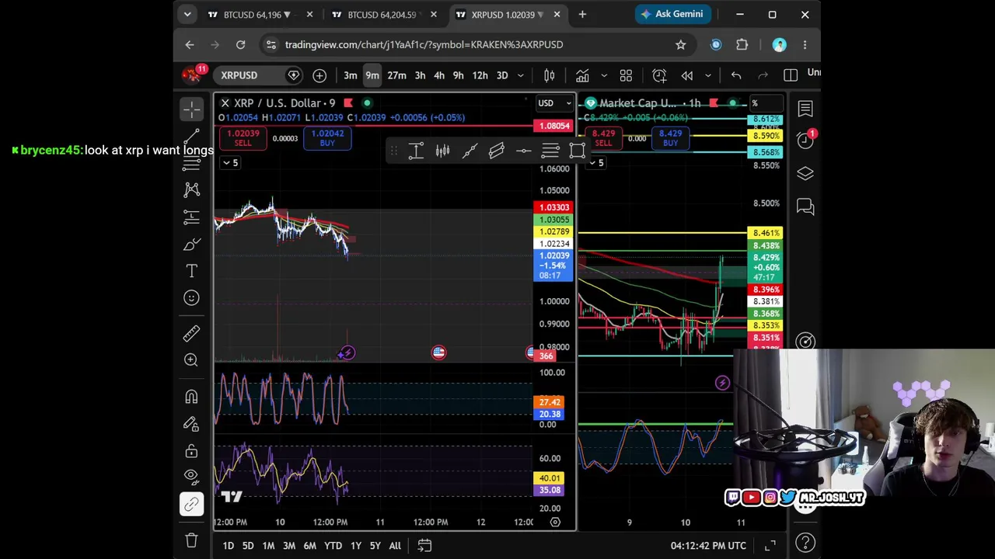
Task: Select the 1D date range
Action: pyautogui.click(x=229, y=546)
